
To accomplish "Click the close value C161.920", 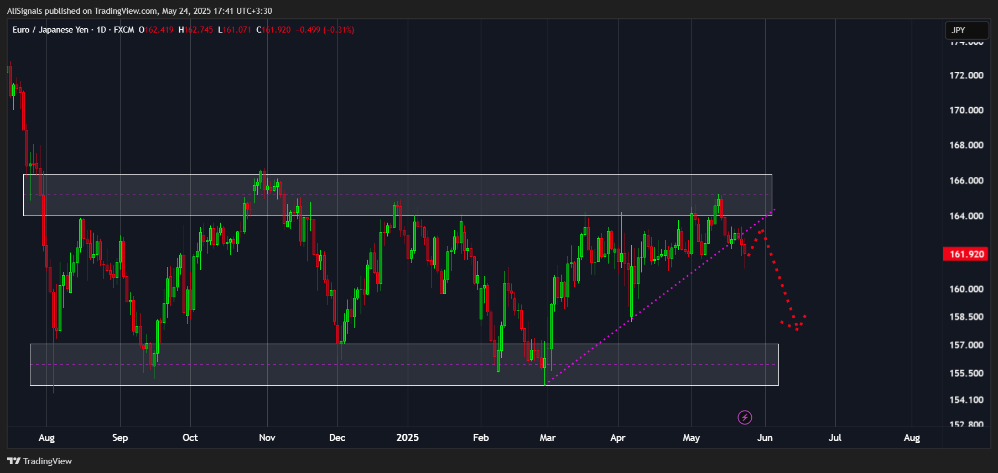I will 274,30.
